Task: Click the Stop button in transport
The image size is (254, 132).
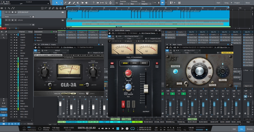Action: [x=118, y=129]
